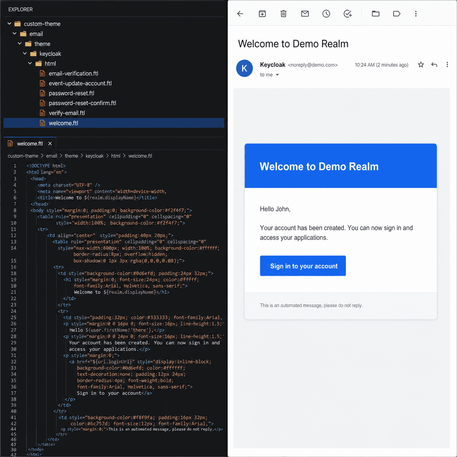Select the welcome.ftl editor tab
This screenshot has width=457, height=457.
click(x=30, y=144)
